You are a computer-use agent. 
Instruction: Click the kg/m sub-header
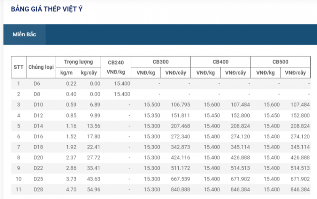click(65, 73)
